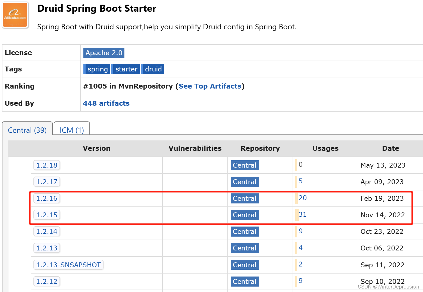Viewport: 423px width, 292px height.
Task: Click Central repository badge for 1.2.17
Action: [x=245, y=182]
